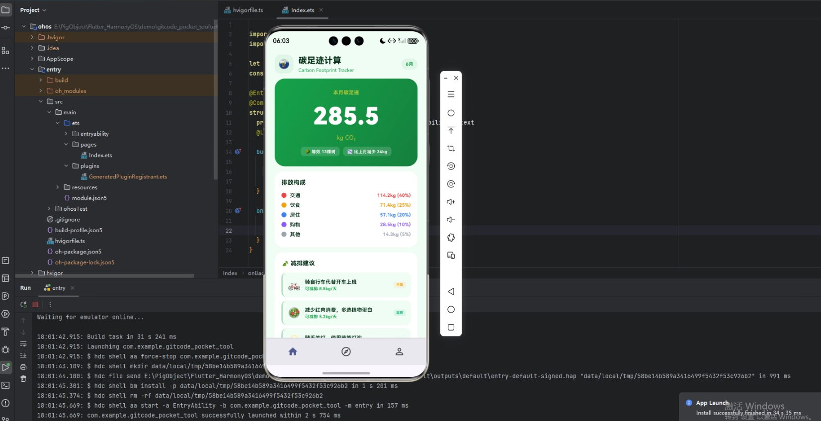Tap the emulator Back triangle button

[x=451, y=292]
